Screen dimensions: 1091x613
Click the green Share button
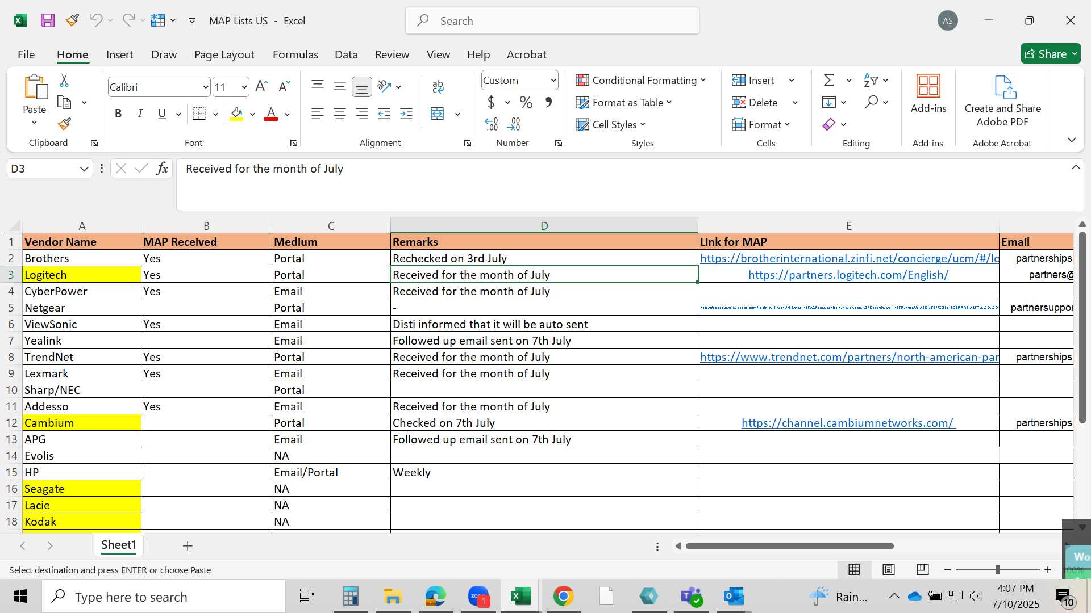(1051, 54)
